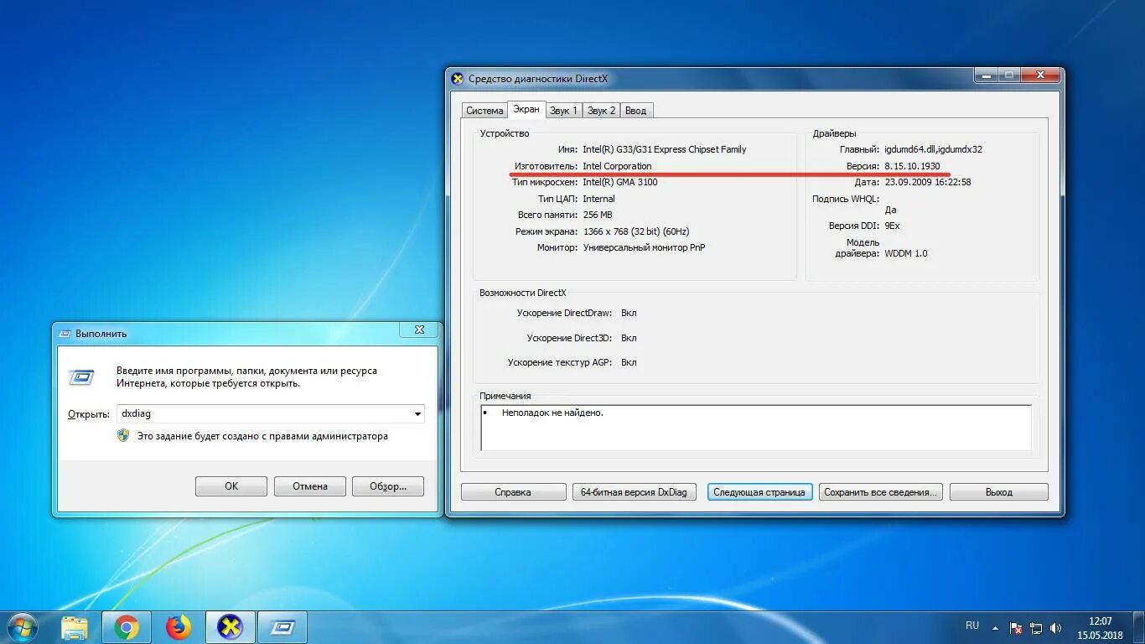This screenshot has height=644, width=1145.
Task: Click the Ускорение DirectDraw label
Action: click(566, 313)
